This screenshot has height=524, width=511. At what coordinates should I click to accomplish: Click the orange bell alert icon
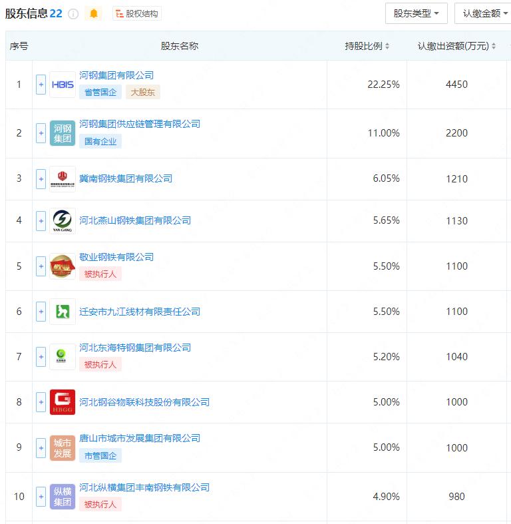pos(94,14)
